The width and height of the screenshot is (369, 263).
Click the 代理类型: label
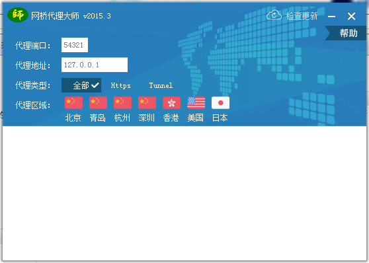pos(32,85)
